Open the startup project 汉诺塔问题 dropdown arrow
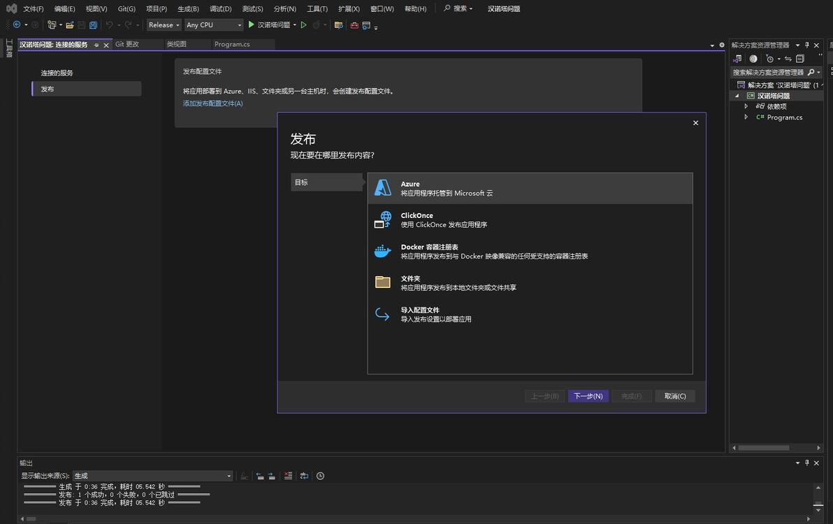 click(294, 25)
